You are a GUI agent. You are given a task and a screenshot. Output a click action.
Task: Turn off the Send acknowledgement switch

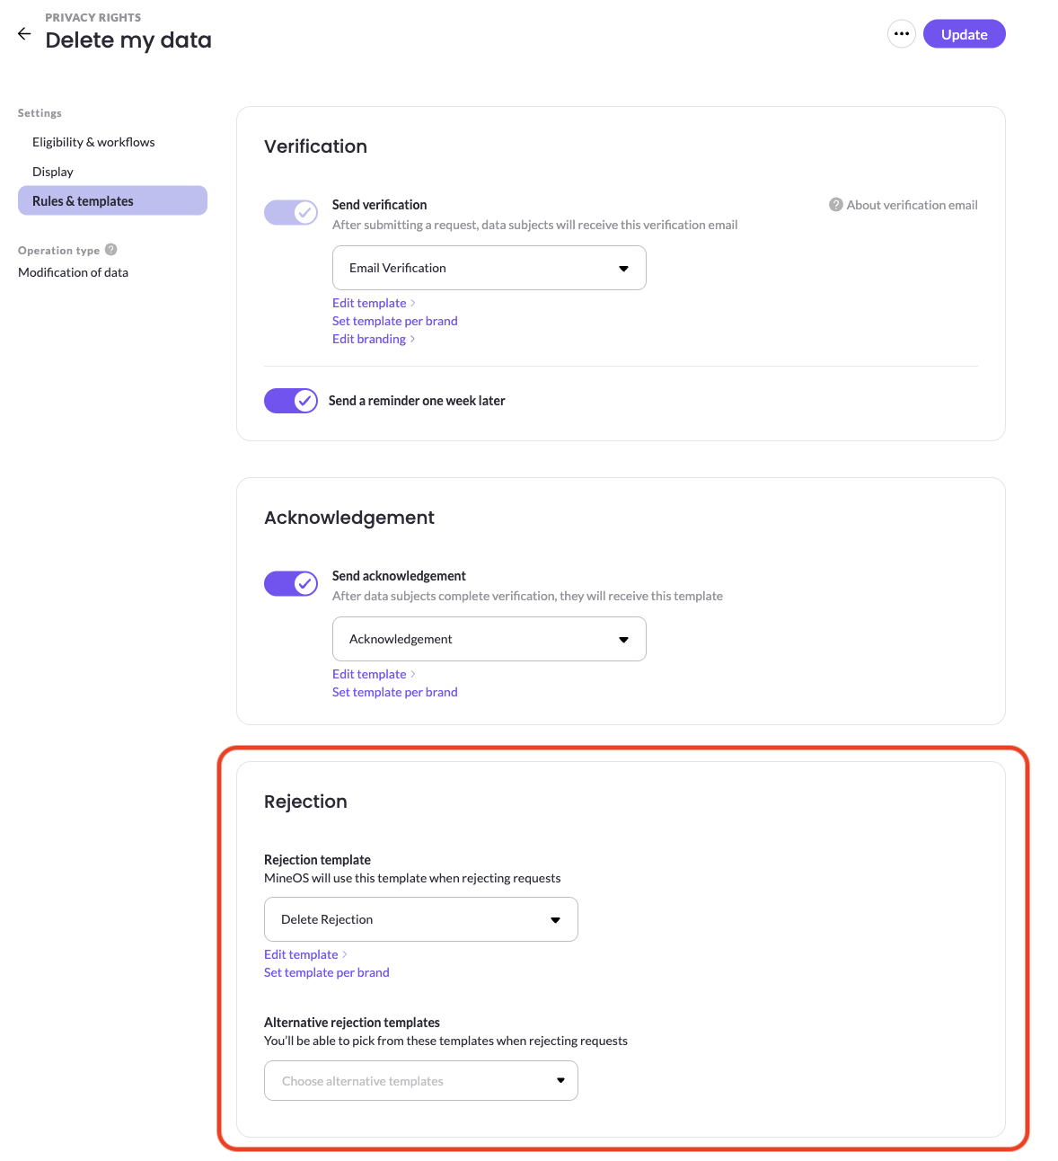pos(291,583)
